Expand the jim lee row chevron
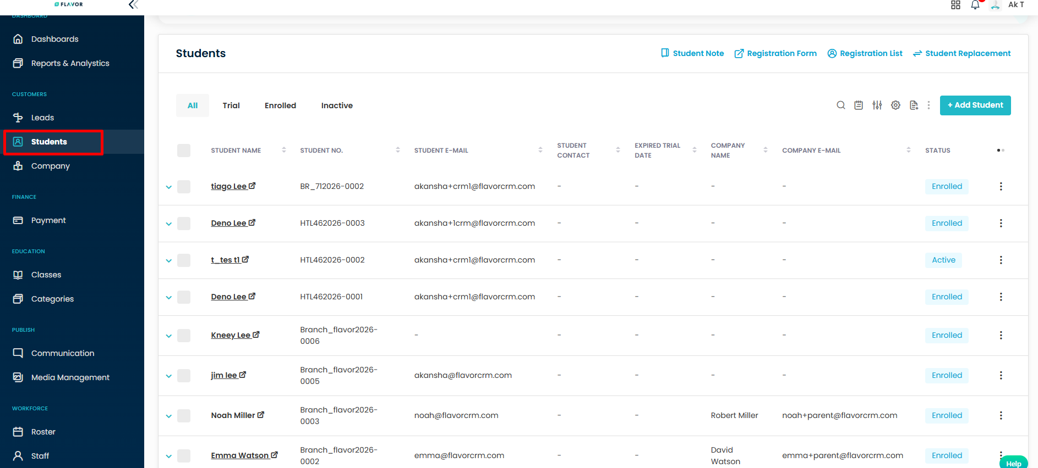 pos(169,376)
